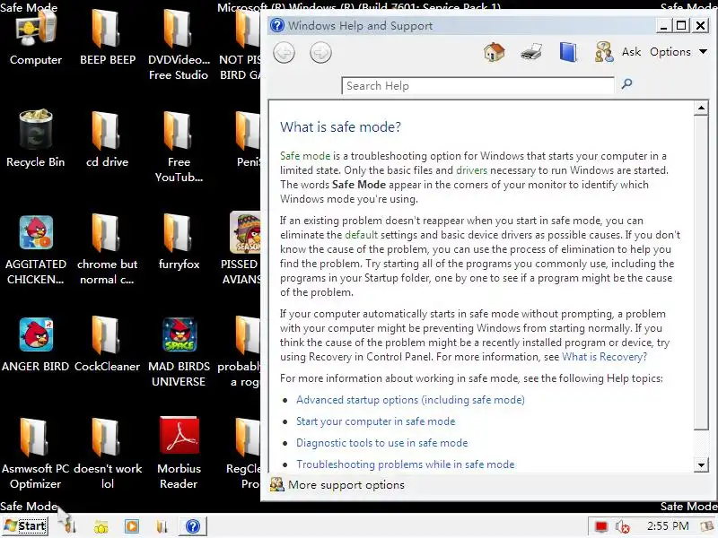Open the Start menu
The height and width of the screenshot is (538, 718).
click(x=25, y=526)
